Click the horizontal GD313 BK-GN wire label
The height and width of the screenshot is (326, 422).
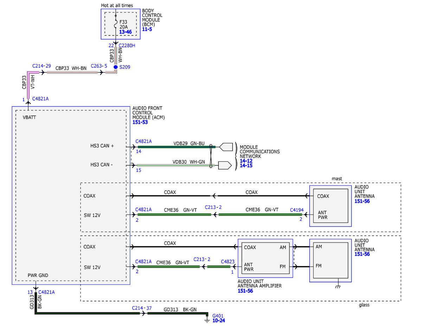point(180,310)
